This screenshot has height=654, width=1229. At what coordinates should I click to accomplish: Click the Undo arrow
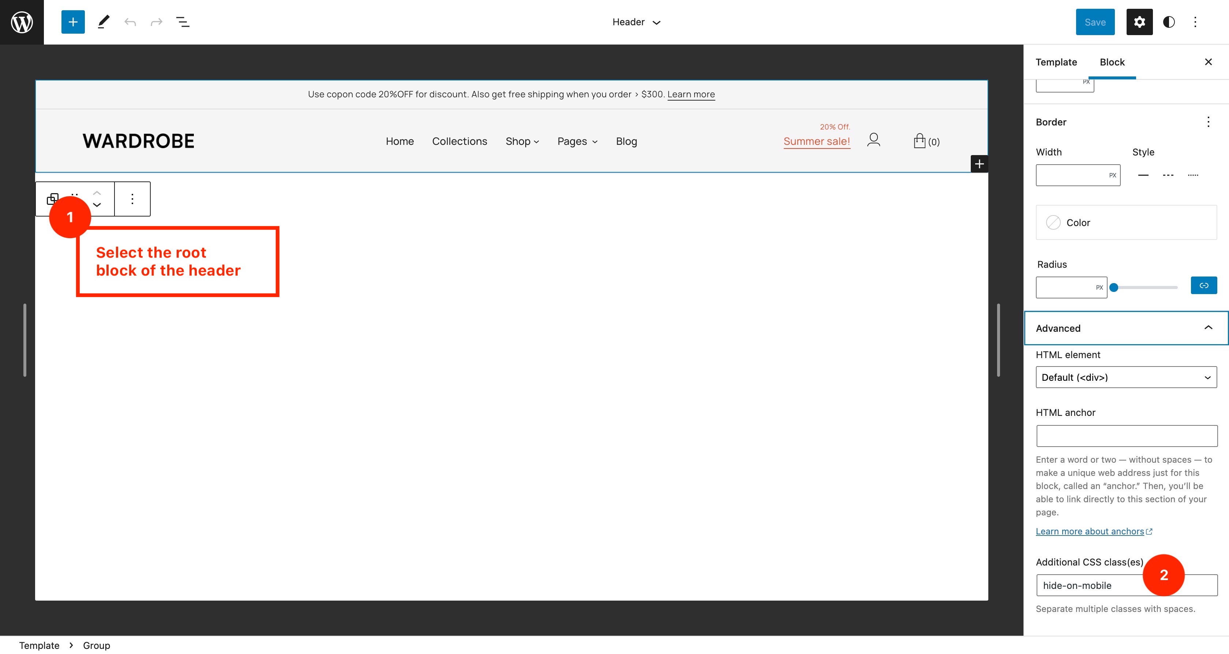click(x=129, y=22)
